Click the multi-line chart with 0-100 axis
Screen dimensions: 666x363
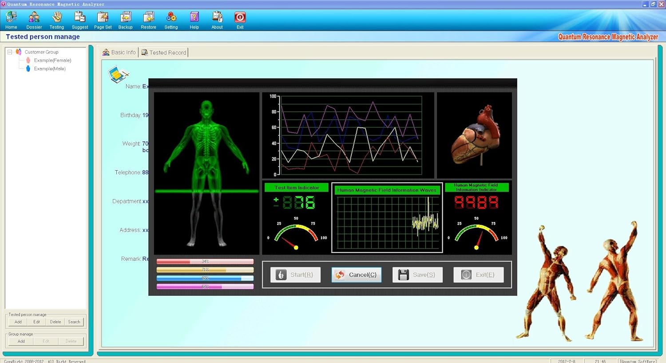(349, 136)
